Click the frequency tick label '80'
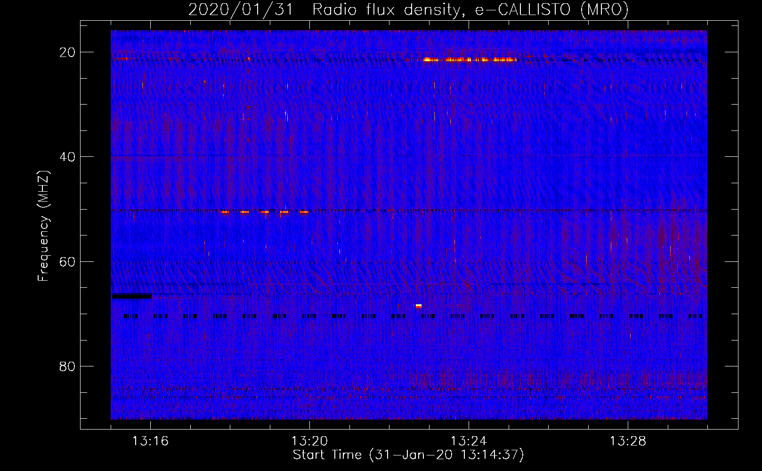 [x=67, y=366]
